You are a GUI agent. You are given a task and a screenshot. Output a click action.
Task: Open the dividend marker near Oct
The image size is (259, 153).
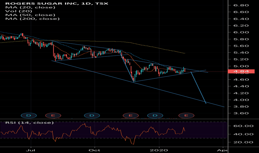(x=92, y=115)
